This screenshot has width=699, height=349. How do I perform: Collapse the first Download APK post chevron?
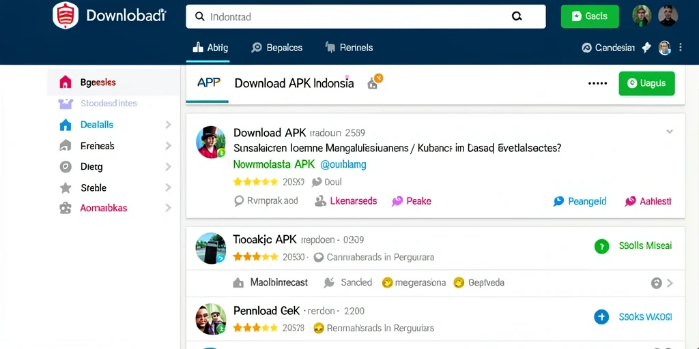669,132
